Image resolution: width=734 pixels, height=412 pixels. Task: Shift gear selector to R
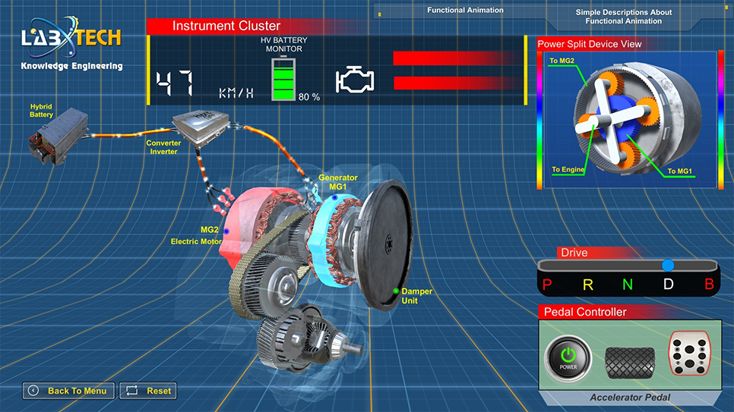(587, 285)
